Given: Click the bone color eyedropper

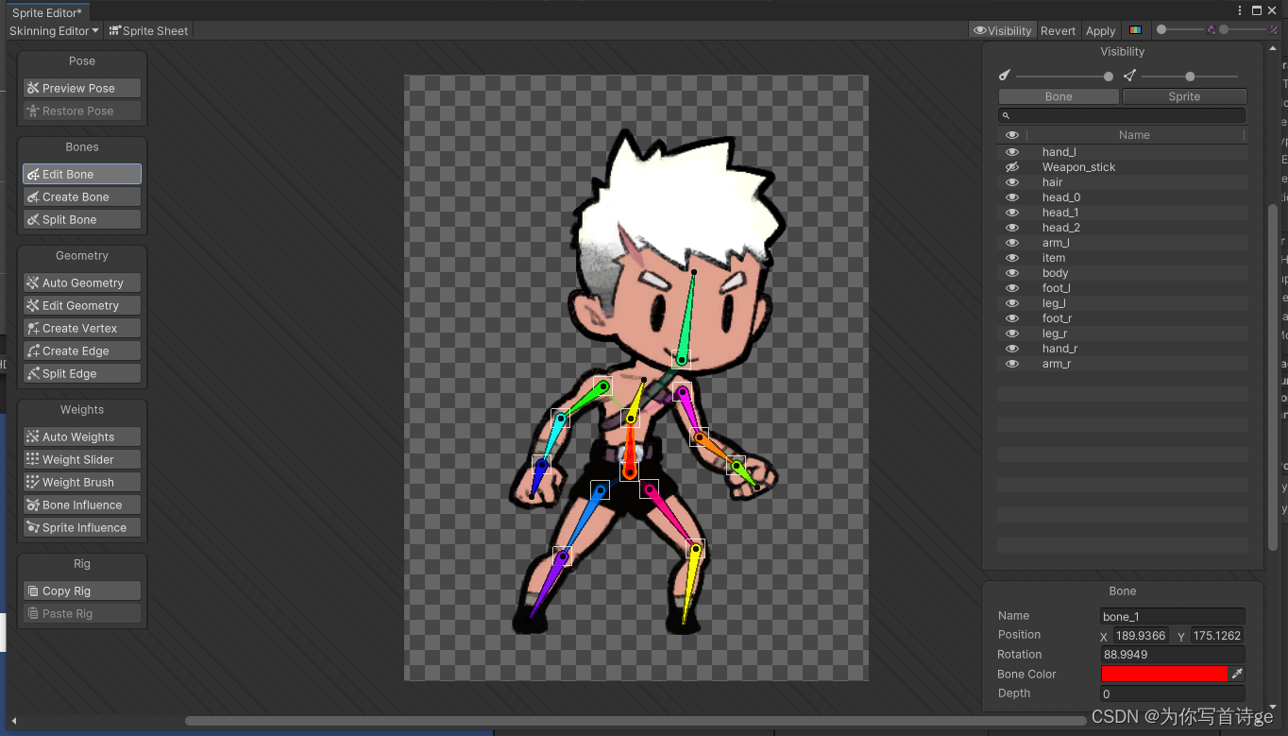Looking at the screenshot, I should tap(1237, 674).
